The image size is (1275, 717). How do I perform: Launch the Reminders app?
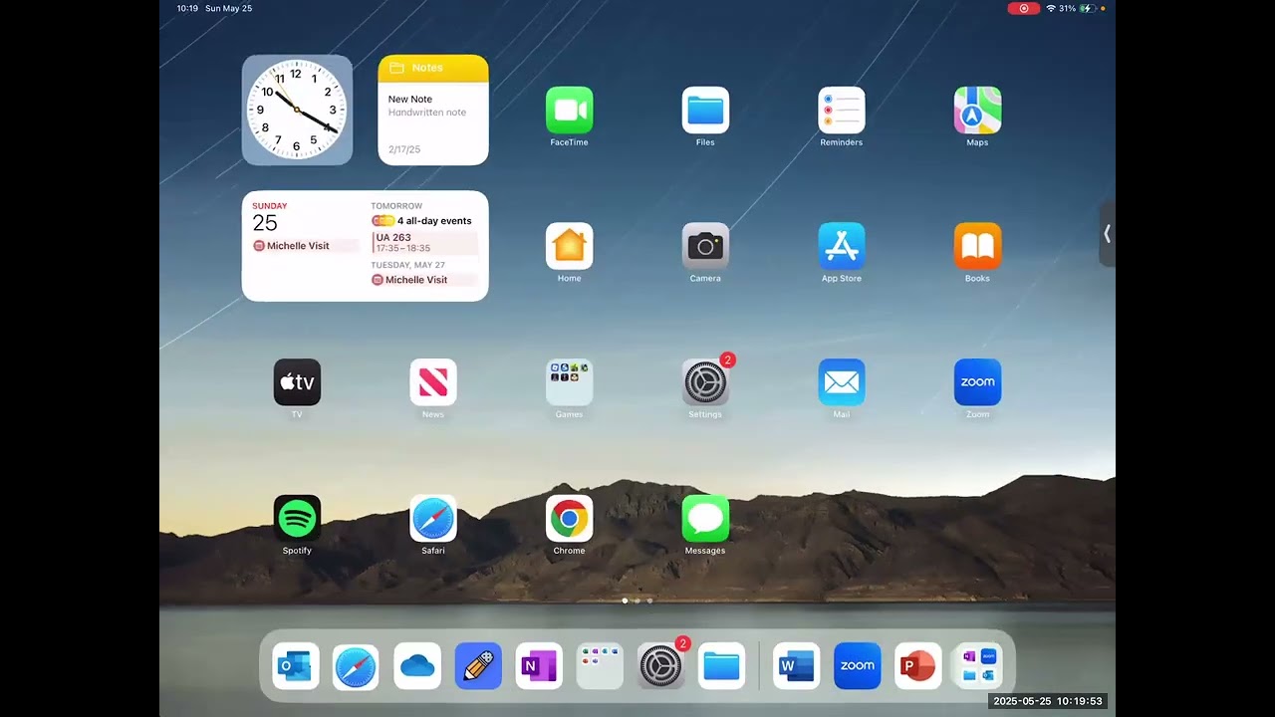(842, 111)
